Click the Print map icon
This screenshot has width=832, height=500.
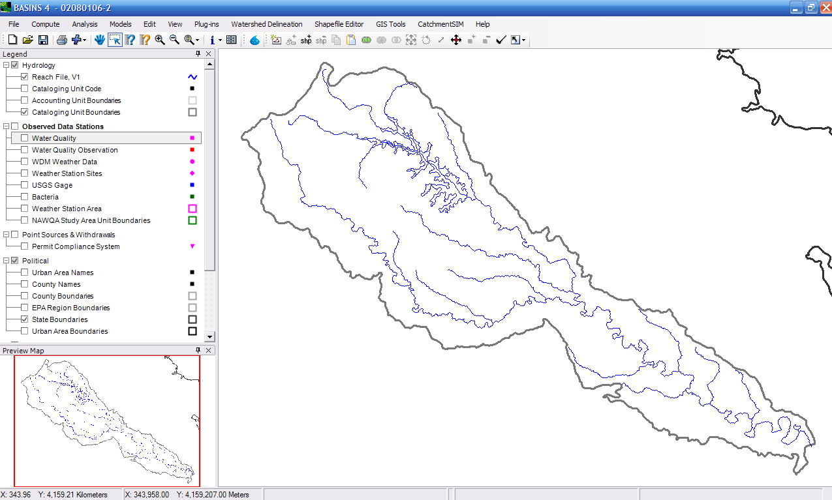coord(61,40)
